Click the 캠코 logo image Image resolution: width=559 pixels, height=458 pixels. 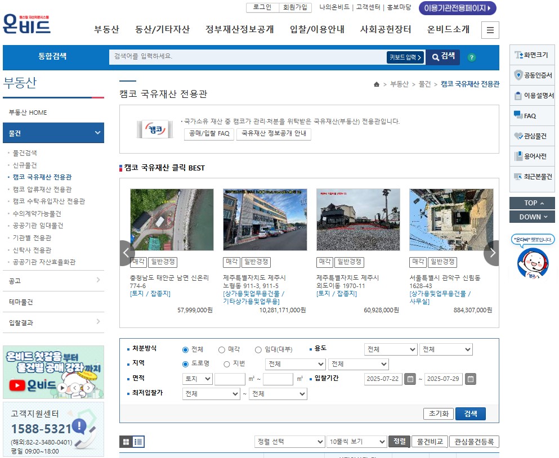[x=155, y=129]
